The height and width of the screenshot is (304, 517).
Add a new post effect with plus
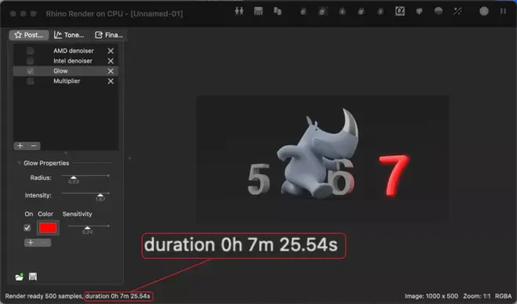pos(20,146)
